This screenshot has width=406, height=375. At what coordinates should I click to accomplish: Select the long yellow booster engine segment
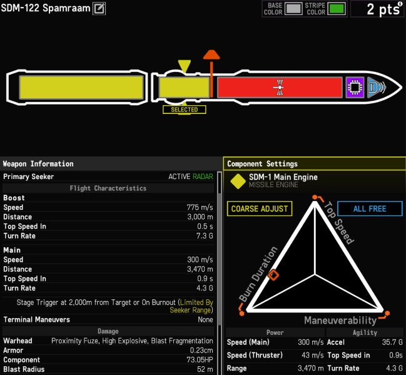[81, 88]
